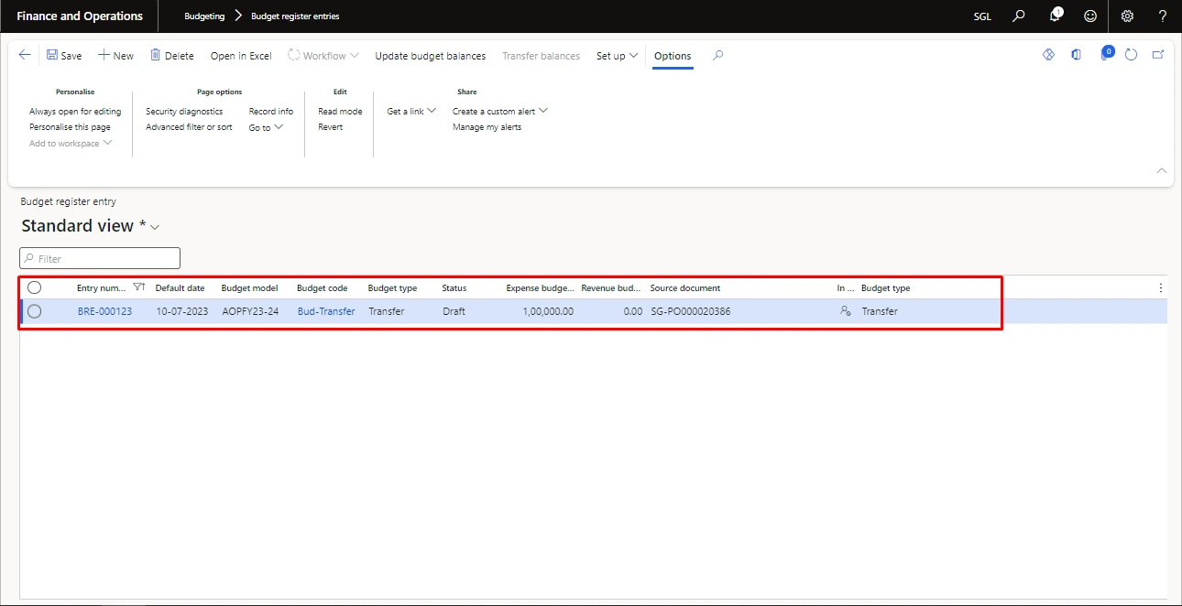This screenshot has height=606, width=1182.
Task: Click the 0.00 revenue budget cell
Action: point(632,311)
